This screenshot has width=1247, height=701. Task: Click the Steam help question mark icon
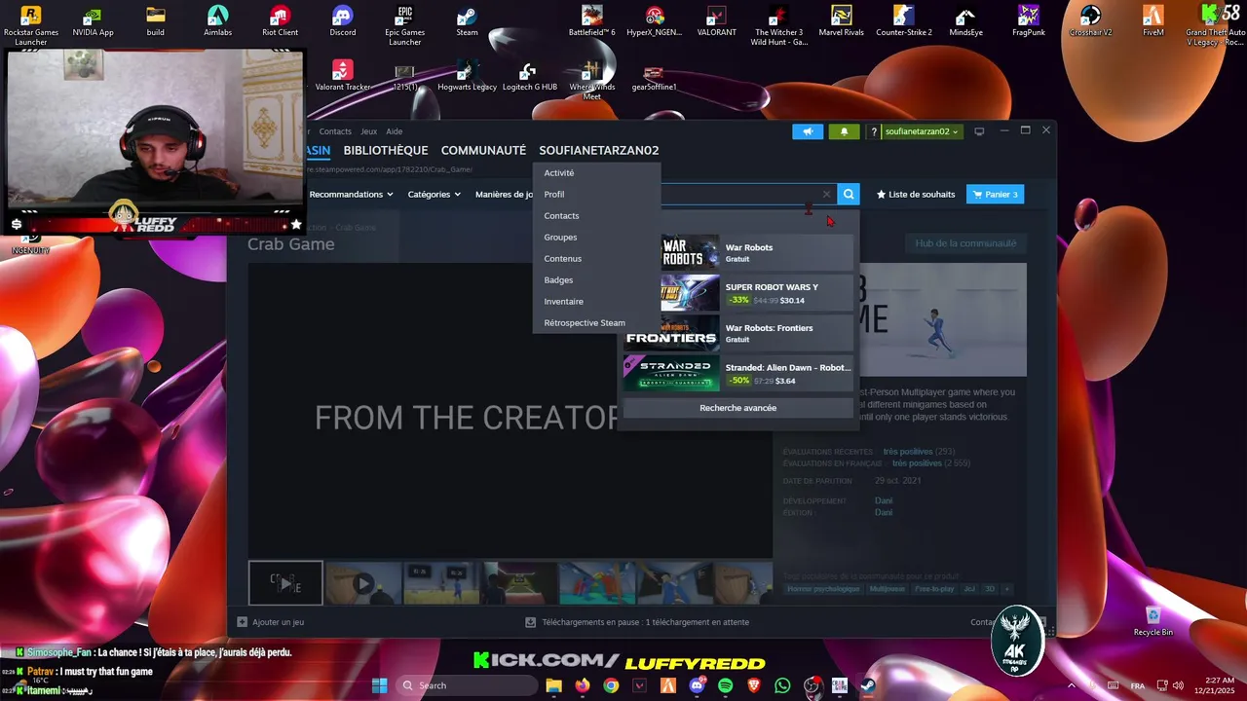pos(873,131)
